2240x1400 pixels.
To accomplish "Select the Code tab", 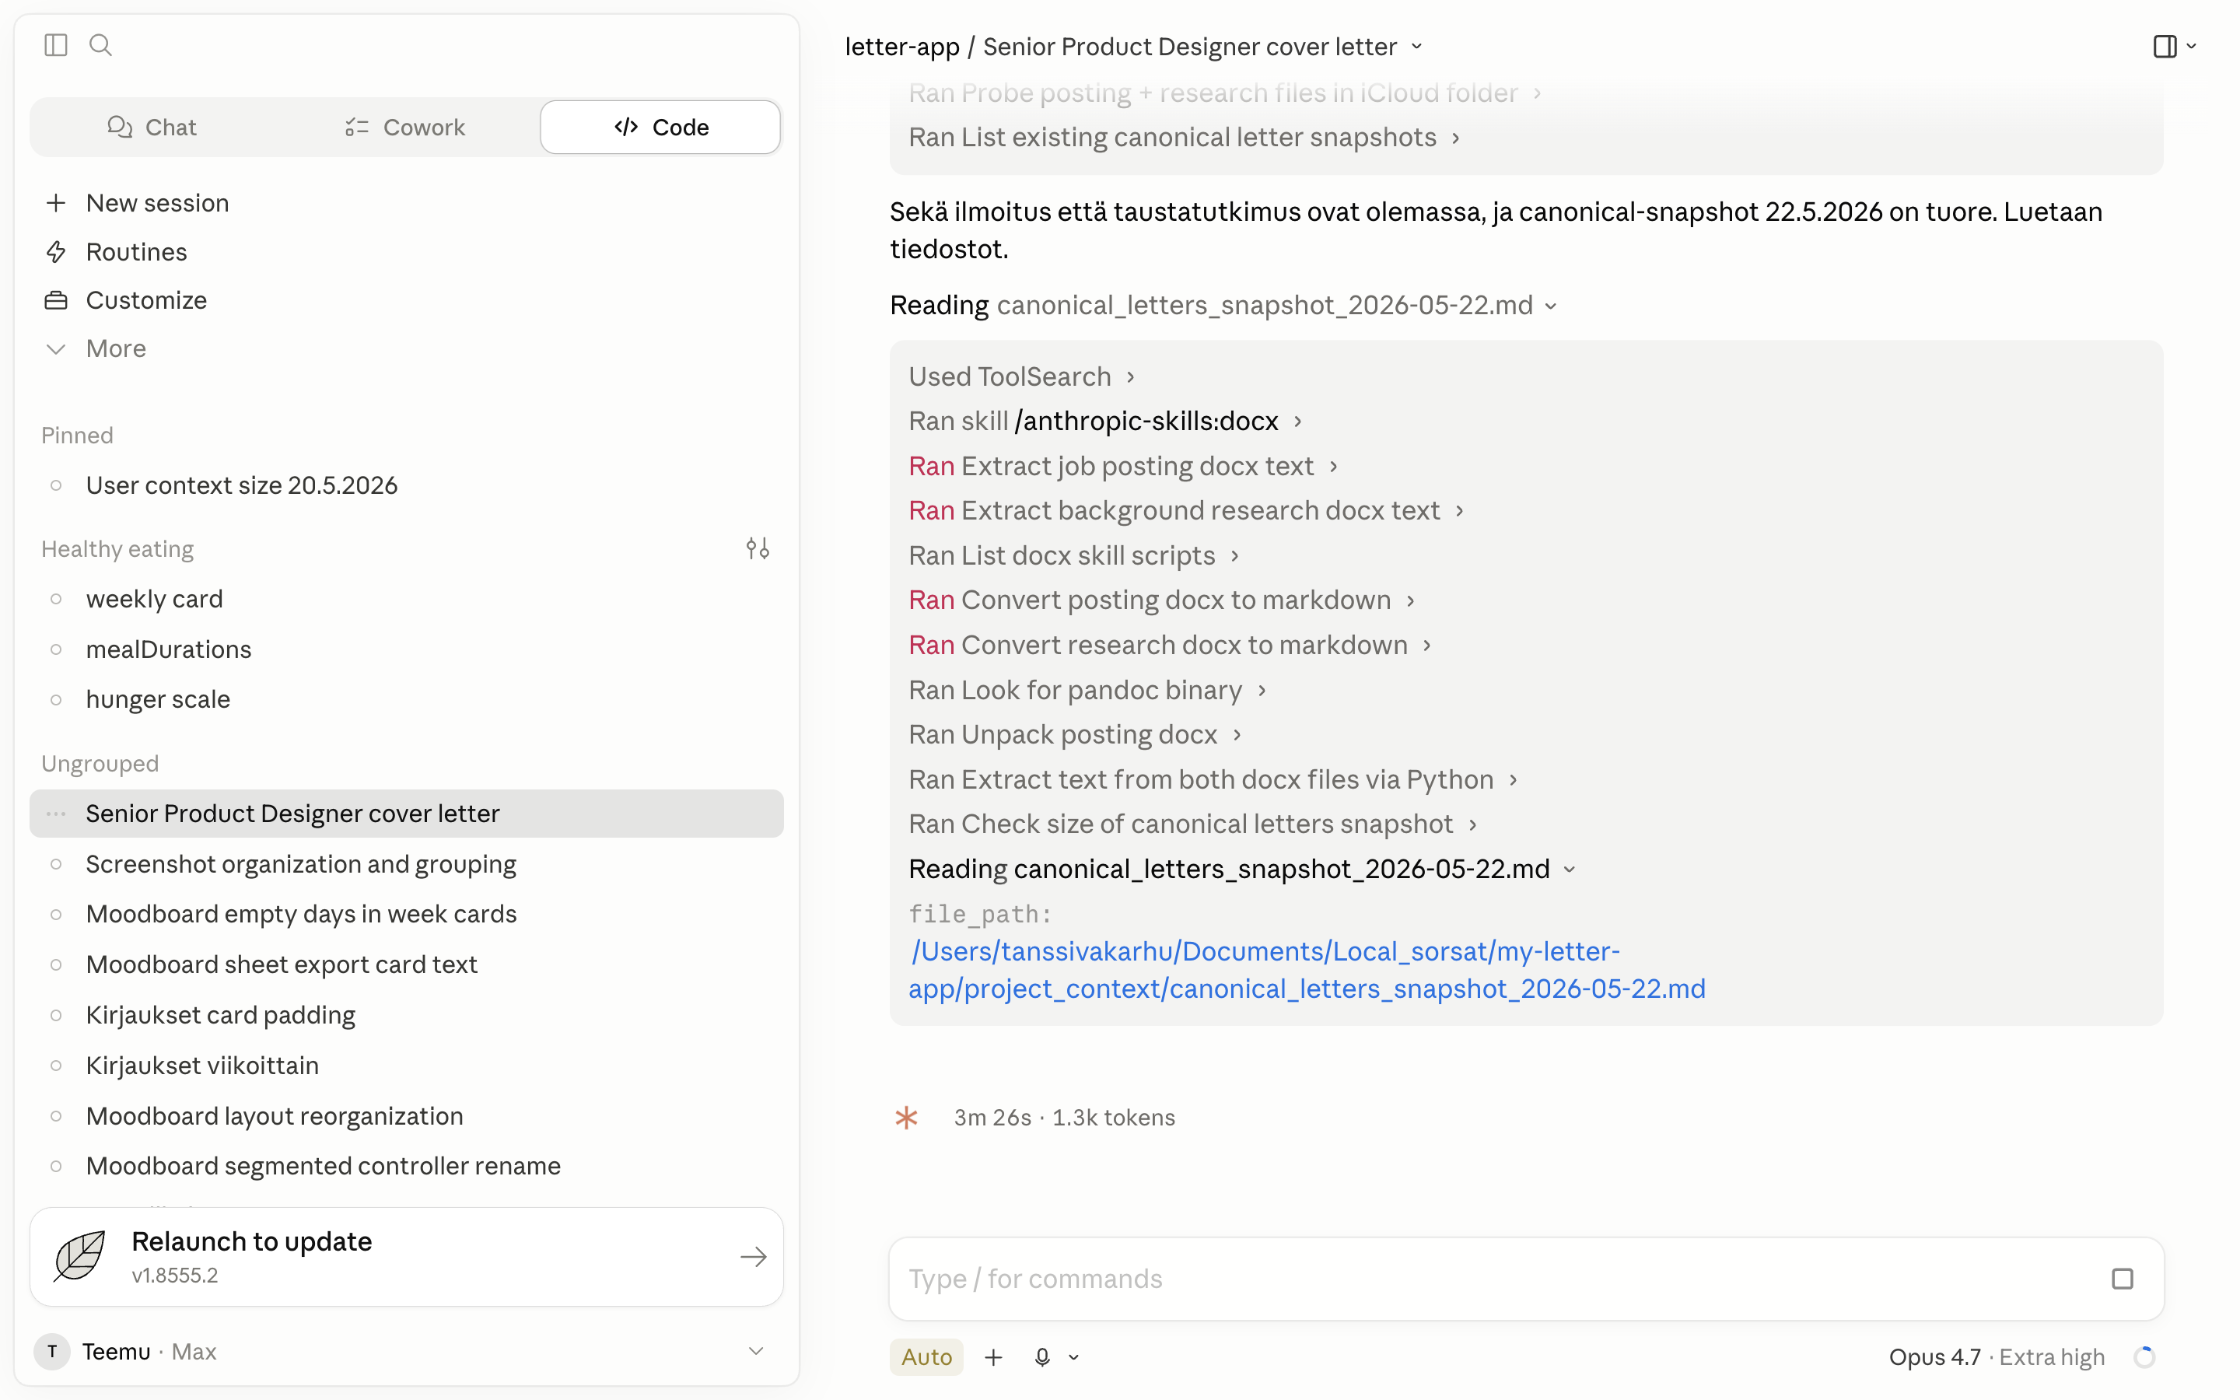I will click(661, 127).
